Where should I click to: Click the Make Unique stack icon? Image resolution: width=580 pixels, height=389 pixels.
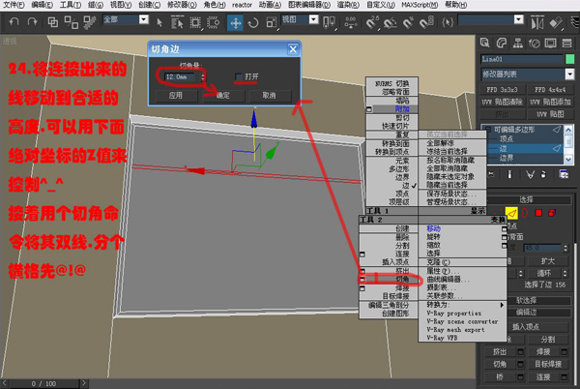tap(531, 174)
